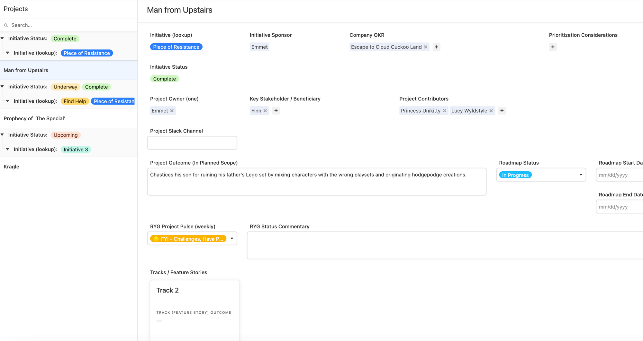Viewport: 643px width, 341px height.
Task: Add a Key Stakeholder with plus
Action: 276,111
